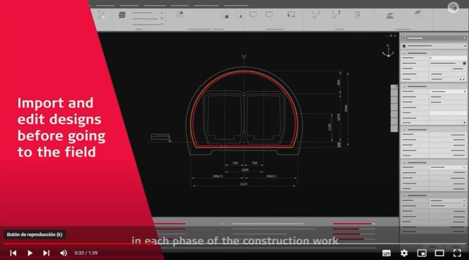Click the round white overlay icon on the video

click(x=453, y=7)
